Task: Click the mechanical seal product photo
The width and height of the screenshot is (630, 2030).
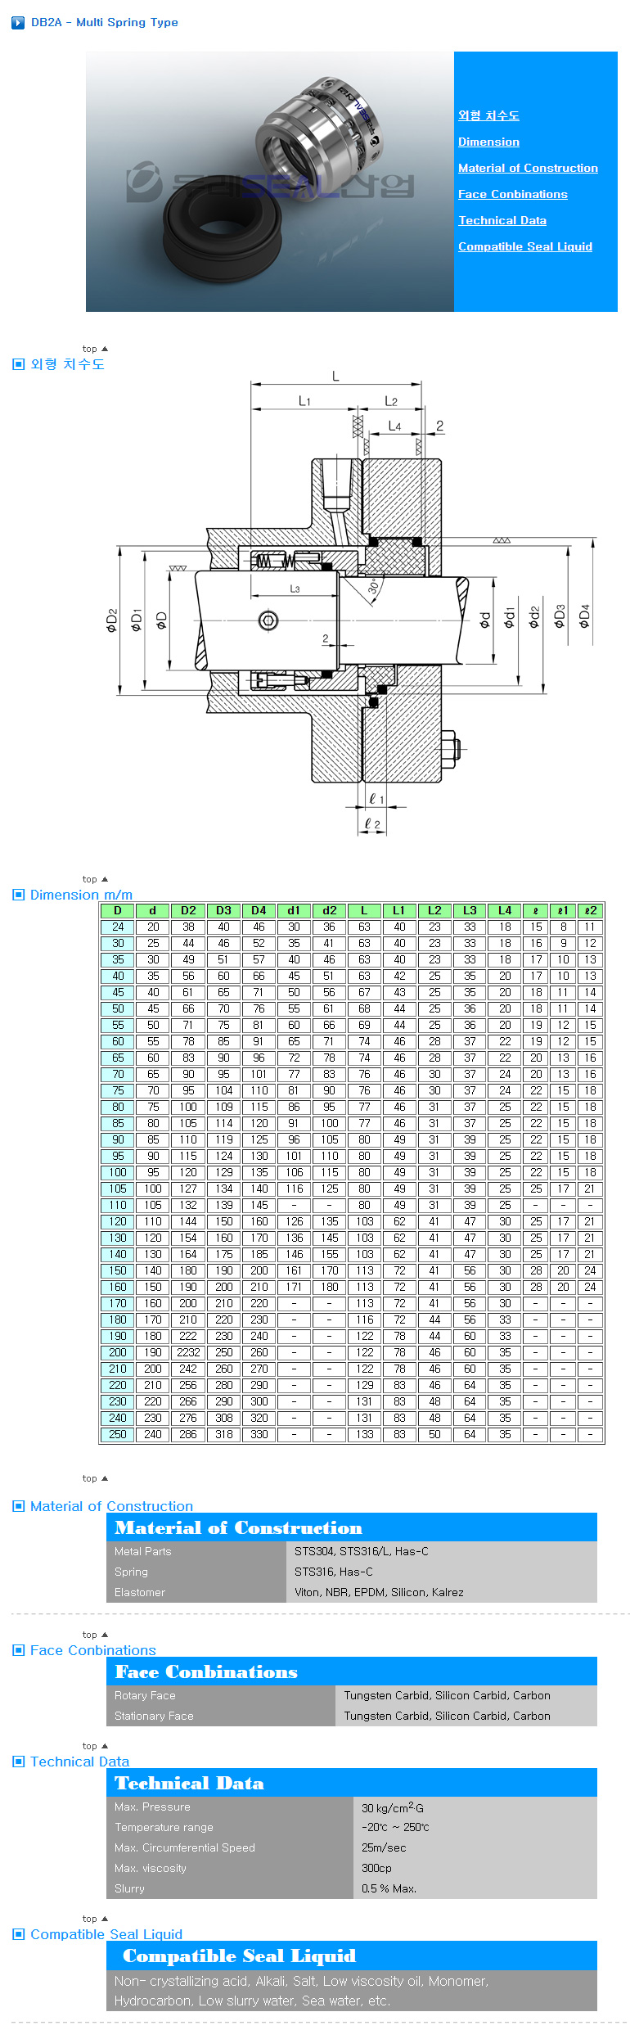Action: point(270,182)
